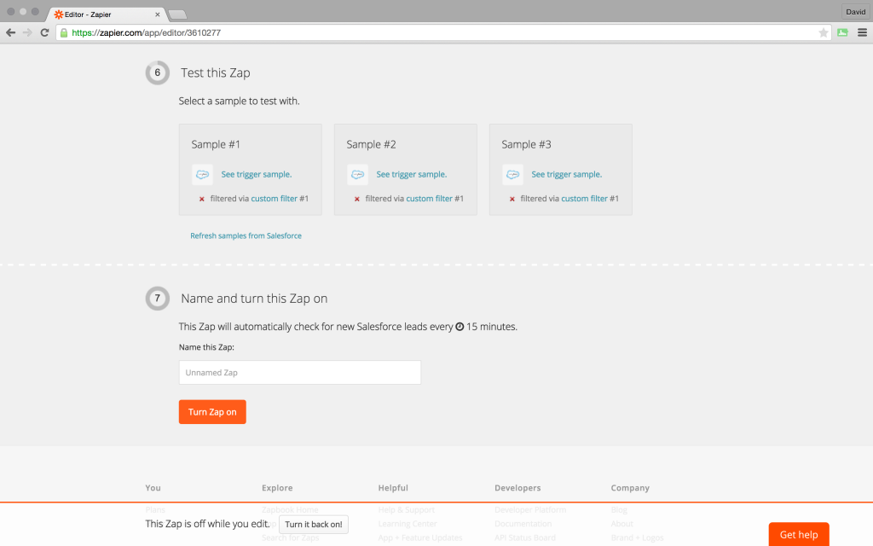See trigger sample for Sample #2

(x=412, y=174)
